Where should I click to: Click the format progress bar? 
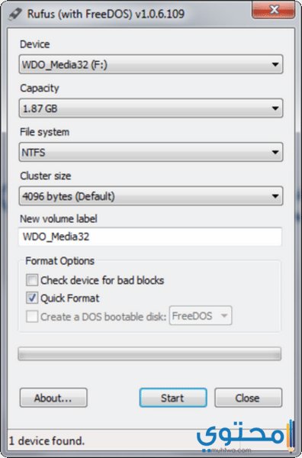(149, 353)
